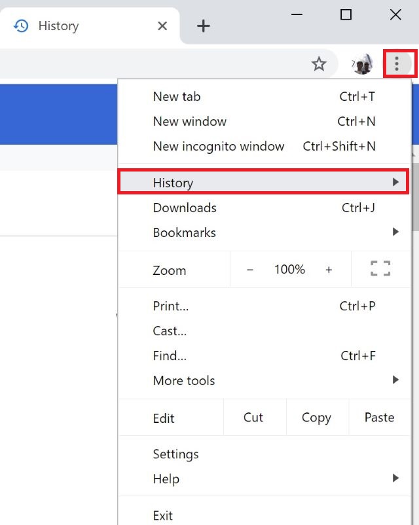Open Settings from the menu
This screenshot has width=419, height=525.
tap(264, 454)
